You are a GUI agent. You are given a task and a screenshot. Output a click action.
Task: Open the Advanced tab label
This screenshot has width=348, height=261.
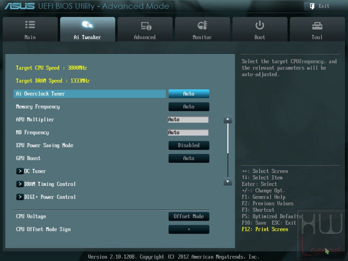coord(145,37)
